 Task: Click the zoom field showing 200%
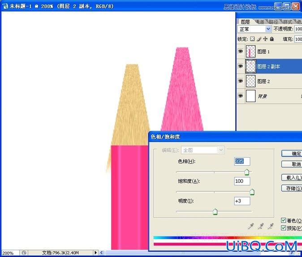click(10, 253)
